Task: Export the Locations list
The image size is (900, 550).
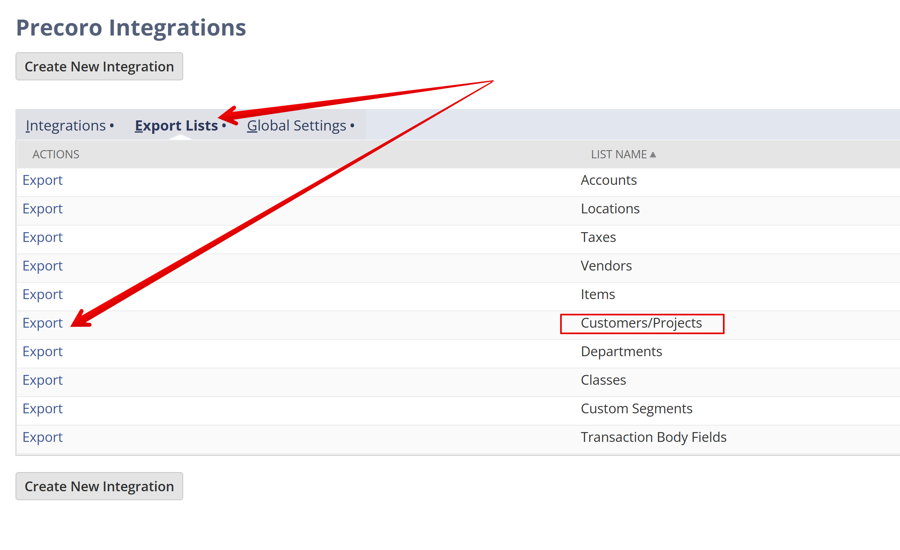Action: click(x=42, y=209)
